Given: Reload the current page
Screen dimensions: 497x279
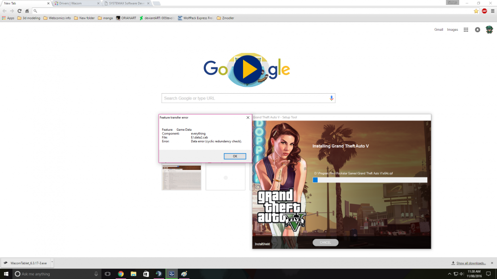Looking at the screenshot, I should [x=19, y=11].
